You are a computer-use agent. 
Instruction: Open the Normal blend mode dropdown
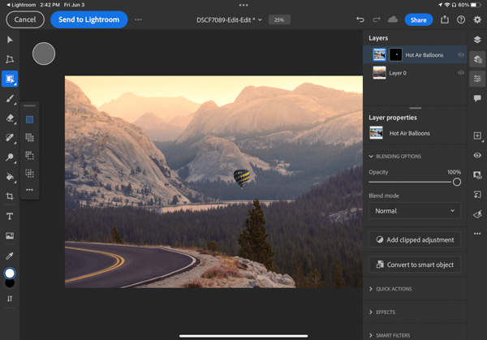[x=415, y=211]
